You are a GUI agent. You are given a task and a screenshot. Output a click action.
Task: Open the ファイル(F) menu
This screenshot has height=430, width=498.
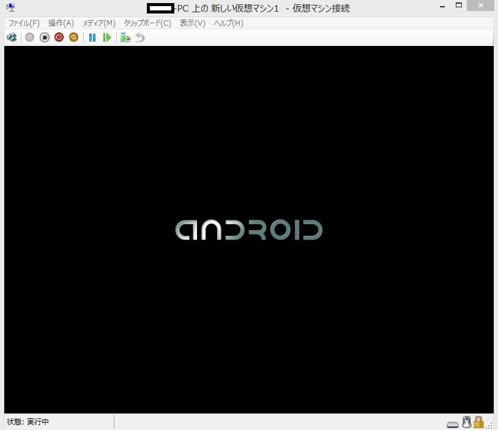(24, 23)
